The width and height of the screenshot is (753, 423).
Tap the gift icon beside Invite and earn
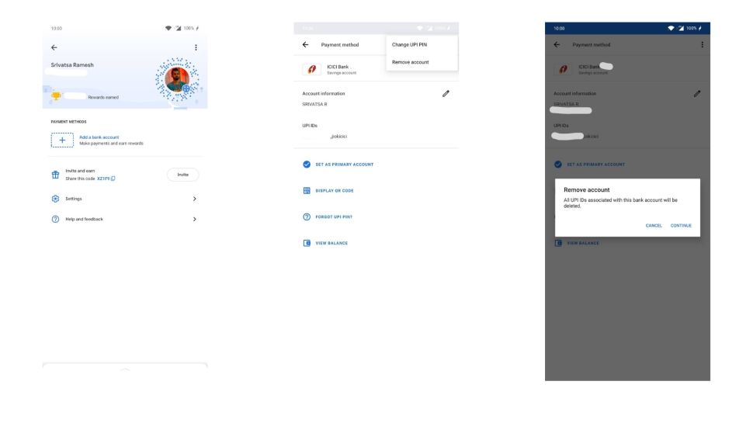coord(55,175)
